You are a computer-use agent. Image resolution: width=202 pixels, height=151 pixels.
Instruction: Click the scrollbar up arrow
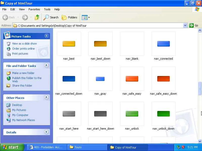click(x=200, y=30)
